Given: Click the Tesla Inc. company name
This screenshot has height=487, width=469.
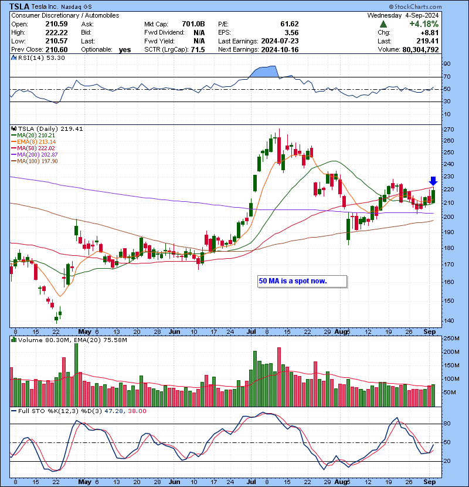Looking at the screenshot, I should pos(45,7).
